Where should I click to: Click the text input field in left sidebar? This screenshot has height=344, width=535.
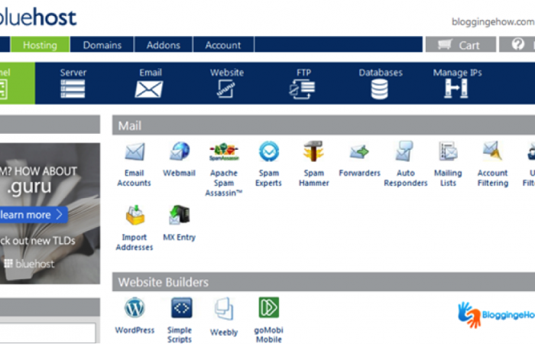point(47,333)
